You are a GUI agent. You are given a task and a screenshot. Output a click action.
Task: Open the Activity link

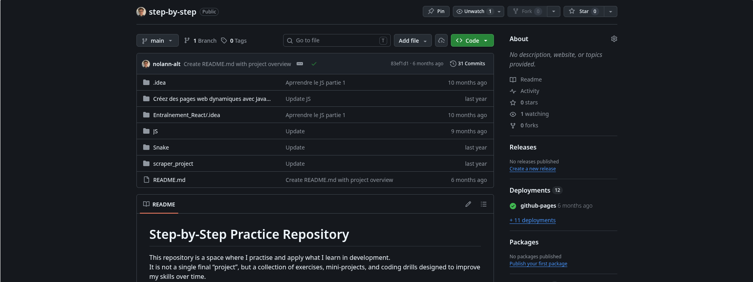pyautogui.click(x=524, y=91)
